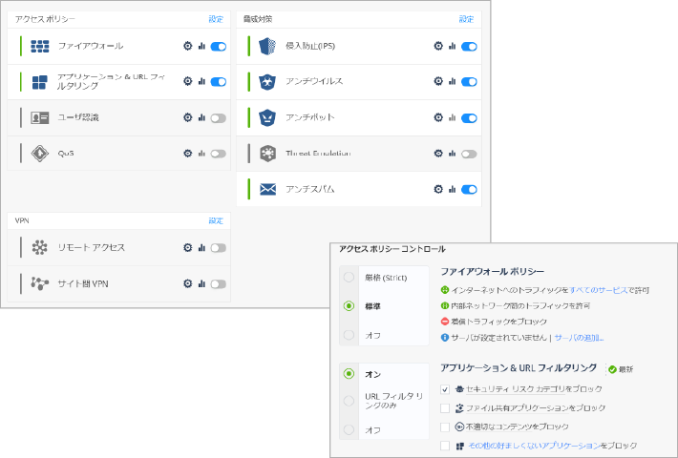Click the ユーザ認識 ID card icon
The height and width of the screenshot is (458, 678).
click(x=39, y=117)
